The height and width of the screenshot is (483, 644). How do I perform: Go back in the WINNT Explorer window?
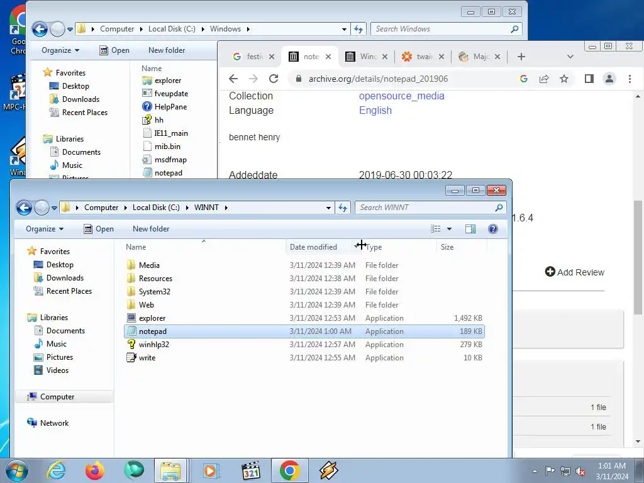[x=25, y=208]
